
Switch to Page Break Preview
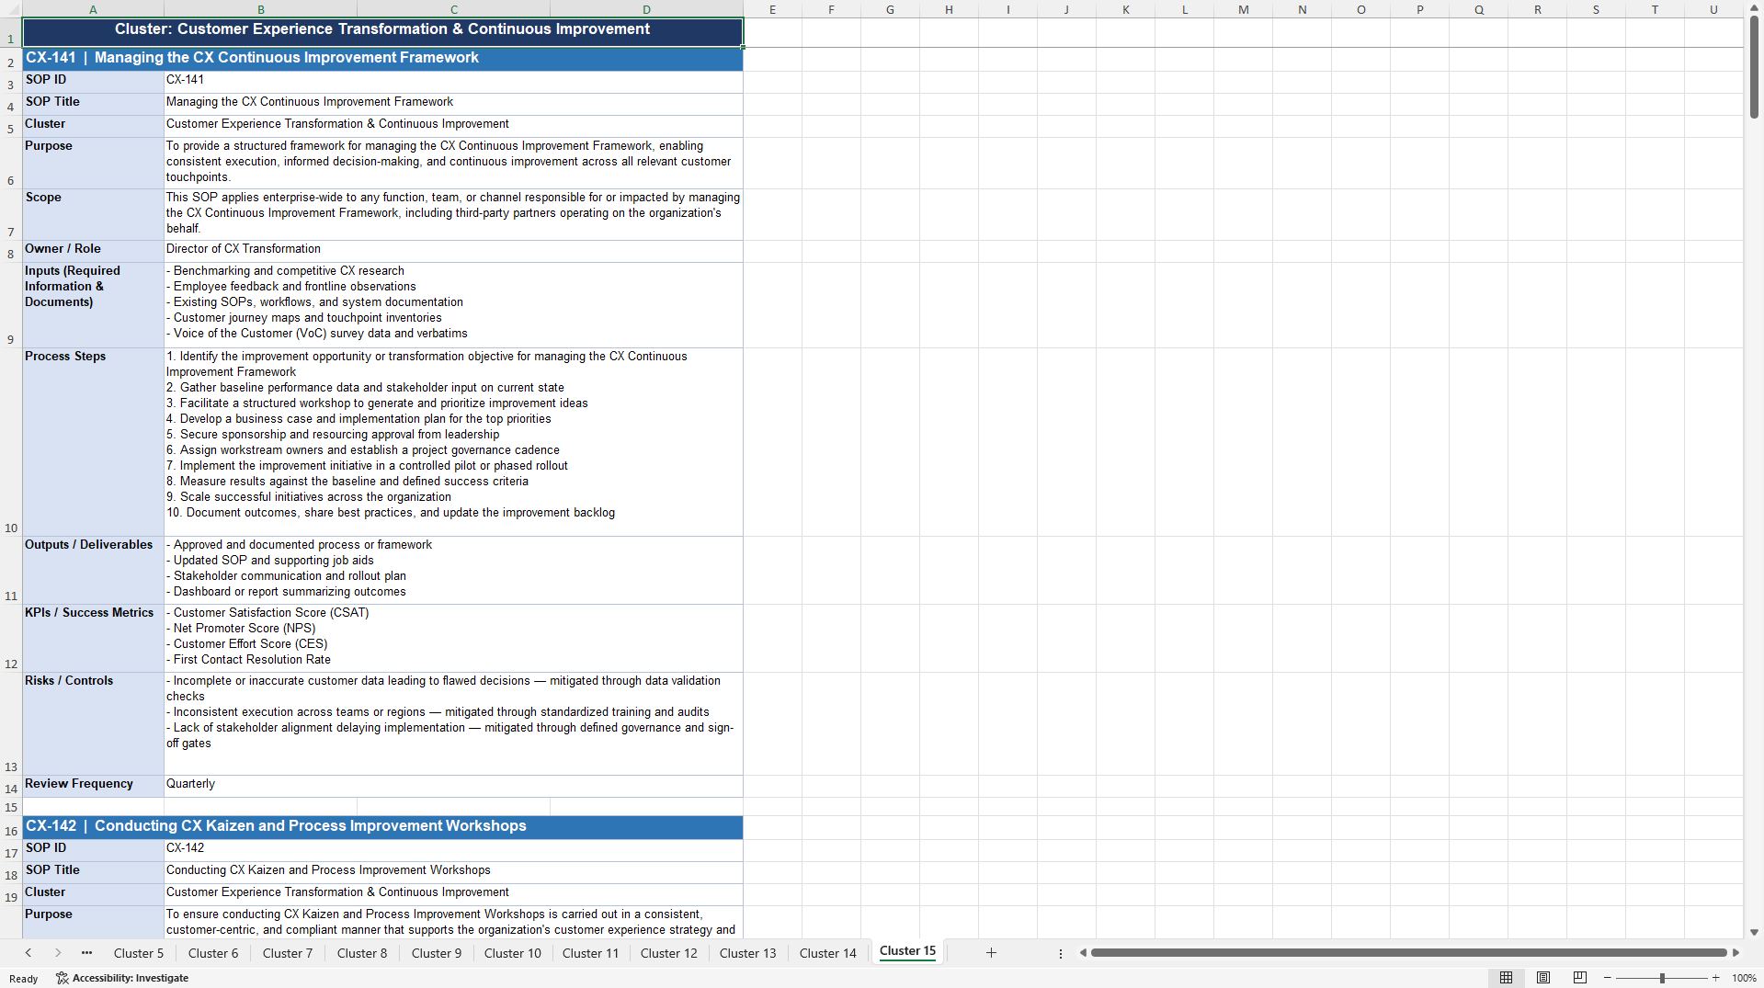(x=1580, y=978)
